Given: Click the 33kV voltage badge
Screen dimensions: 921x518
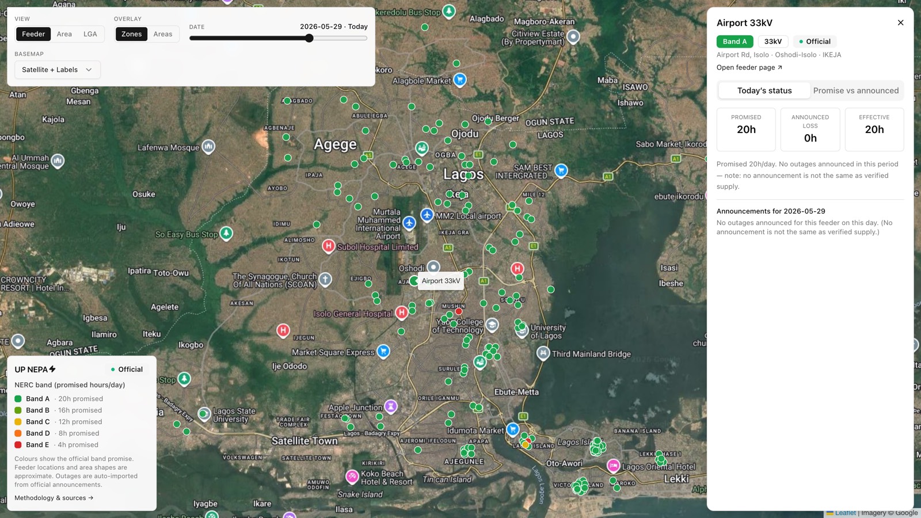Looking at the screenshot, I should [773, 41].
